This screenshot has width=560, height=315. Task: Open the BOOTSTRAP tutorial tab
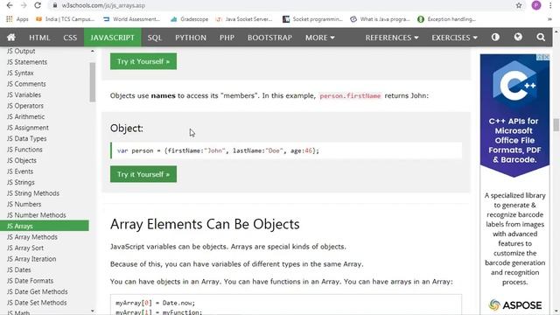click(x=270, y=38)
